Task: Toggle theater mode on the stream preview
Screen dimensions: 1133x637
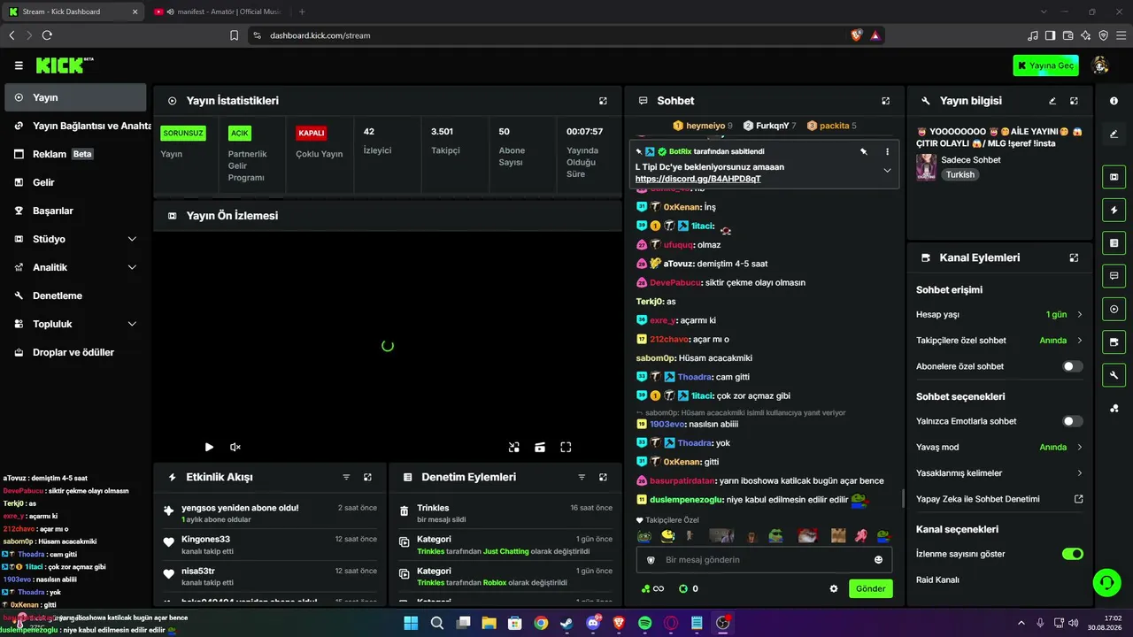Action: coord(540,448)
